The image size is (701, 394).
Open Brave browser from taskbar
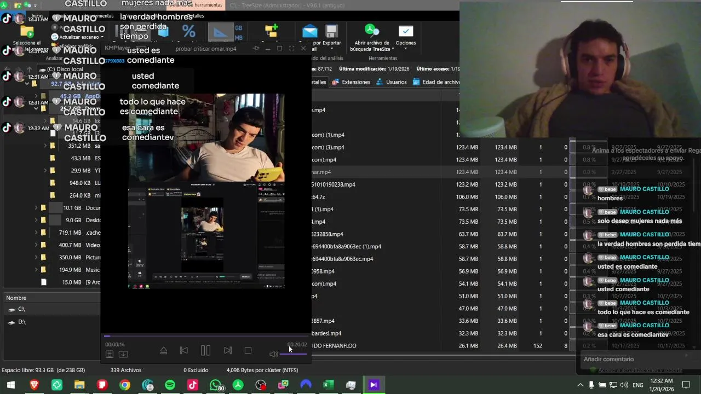coord(34,385)
